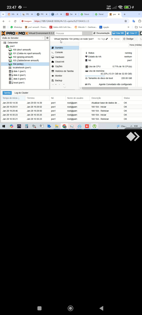This screenshot has height=315, width=142.
Task: Edit No Tags pencil icon
Action: point(107,39)
